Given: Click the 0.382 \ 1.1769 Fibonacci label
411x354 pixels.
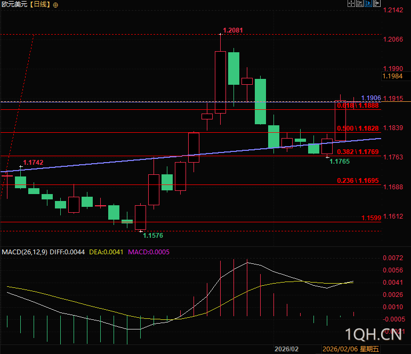Looking at the screenshot, I should click(x=358, y=151).
